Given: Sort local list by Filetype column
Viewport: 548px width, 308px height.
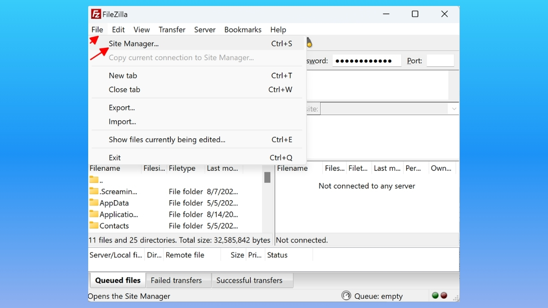Looking at the screenshot, I should 186,169.
